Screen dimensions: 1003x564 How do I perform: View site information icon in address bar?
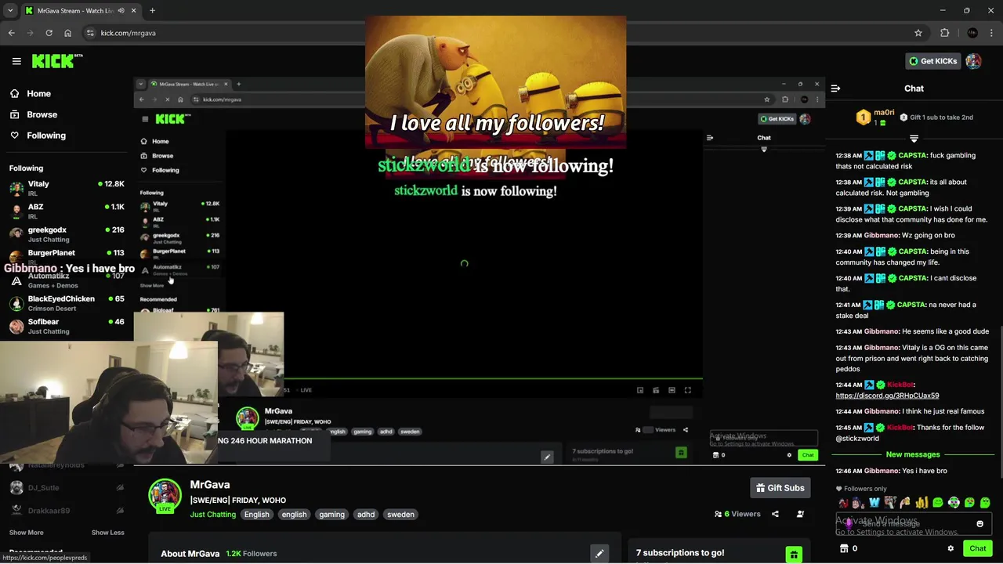tap(91, 33)
